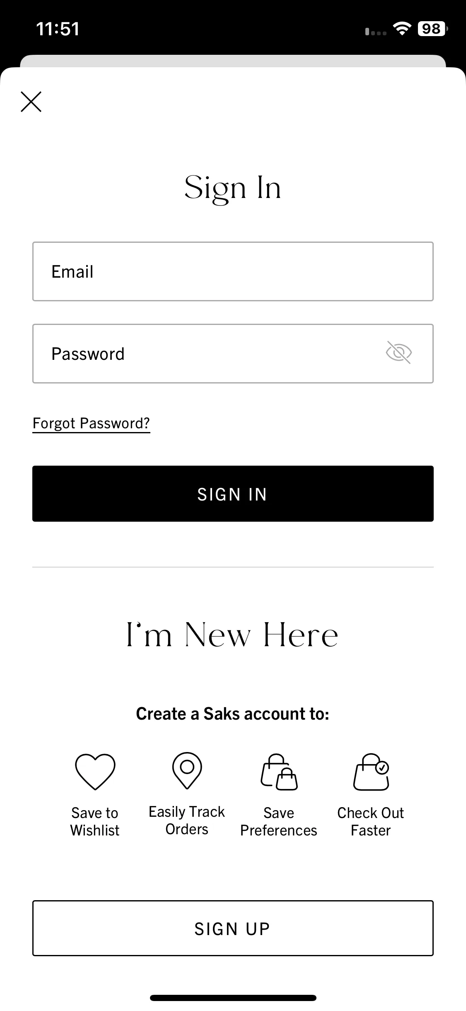Image resolution: width=466 pixels, height=1011 pixels.
Task: Tap the heart Wishlist icon
Action: 95,772
